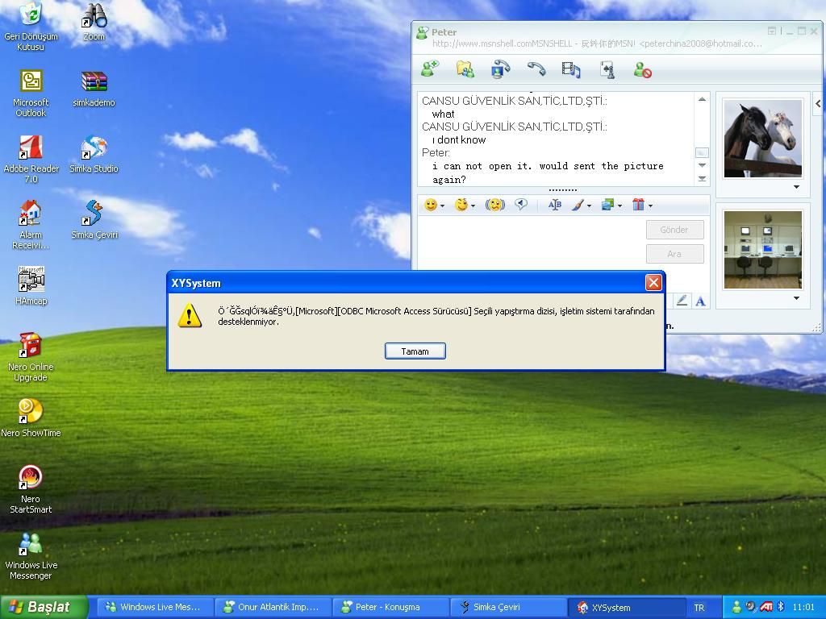Select the simkademo archive icon
826x619 pixels.
click(x=94, y=89)
